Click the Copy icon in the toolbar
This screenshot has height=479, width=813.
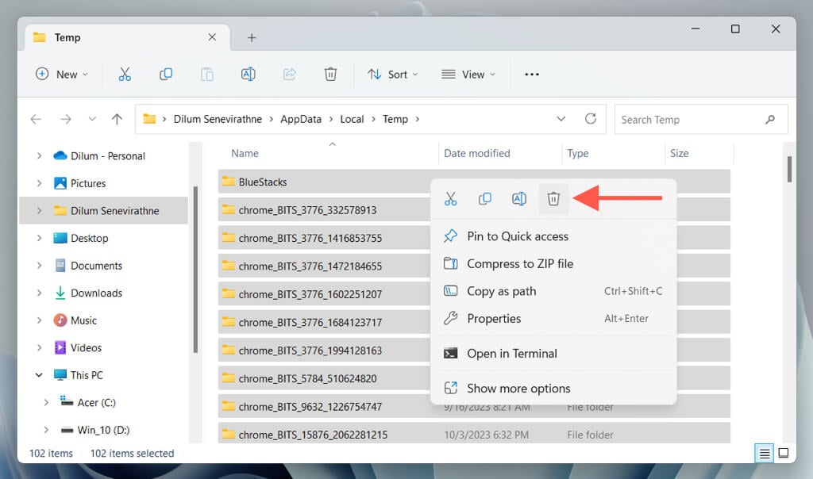(x=166, y=74)
